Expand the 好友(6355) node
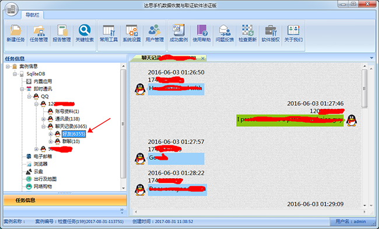 point(51,134)
